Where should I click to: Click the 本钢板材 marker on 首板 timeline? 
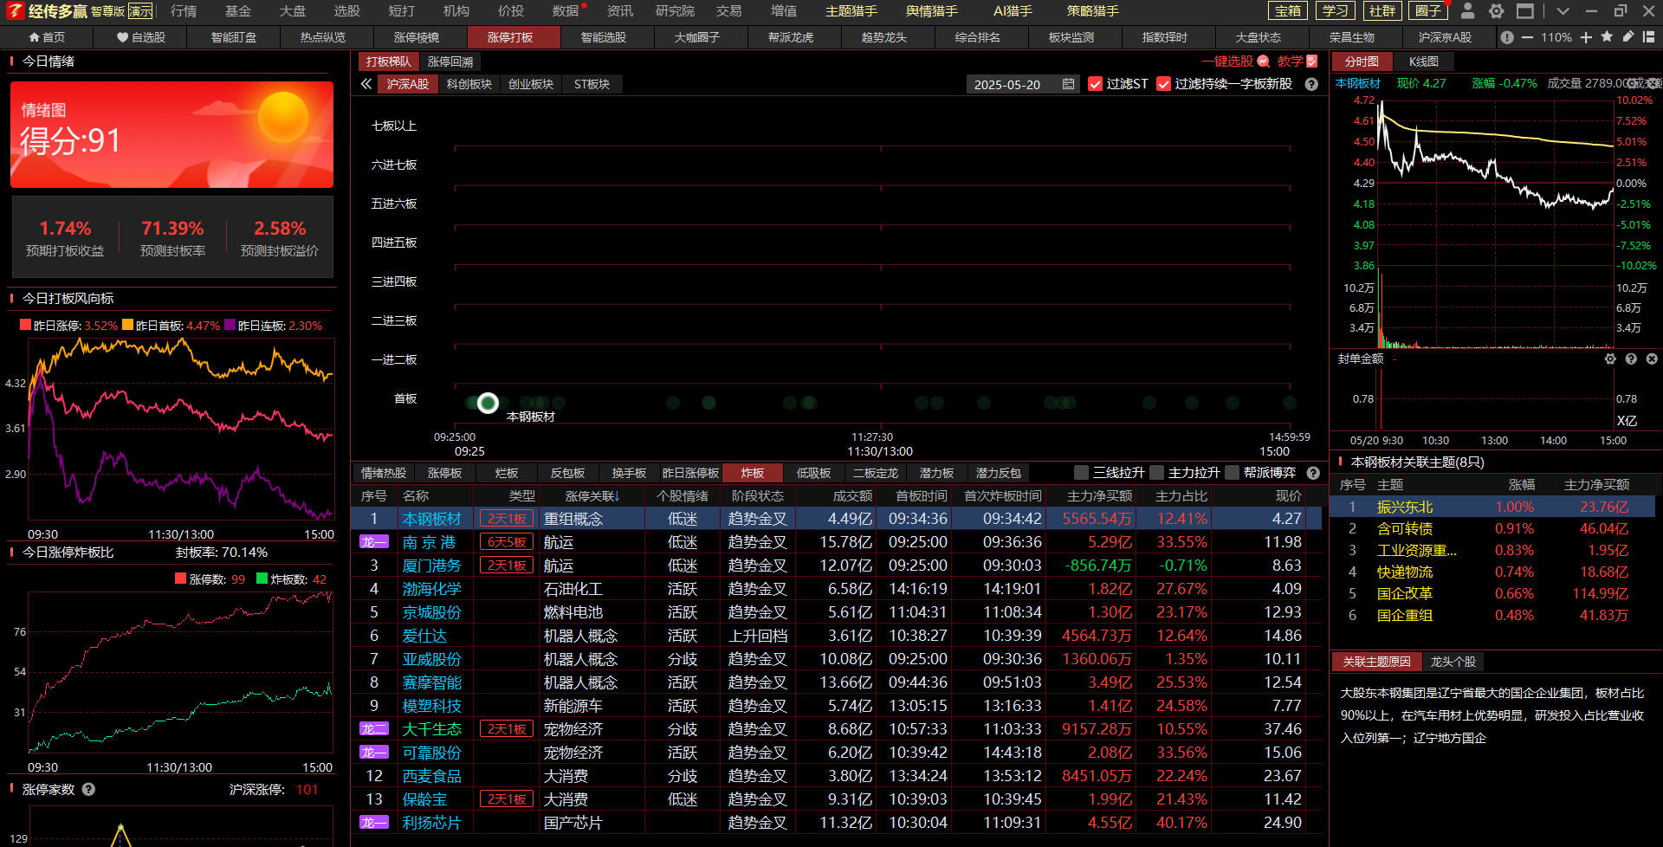[488, 403]
